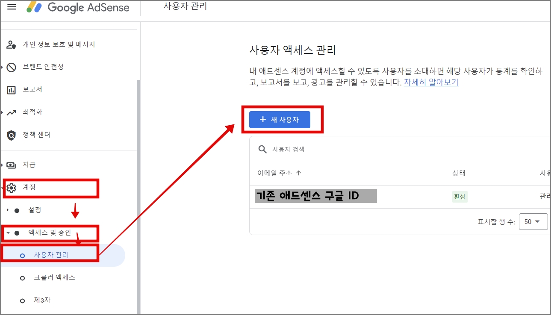The height and width of the screenshot is (315, 551).
Task: Open the rows-per-page 50 dropdown
Action: [533, 222]
